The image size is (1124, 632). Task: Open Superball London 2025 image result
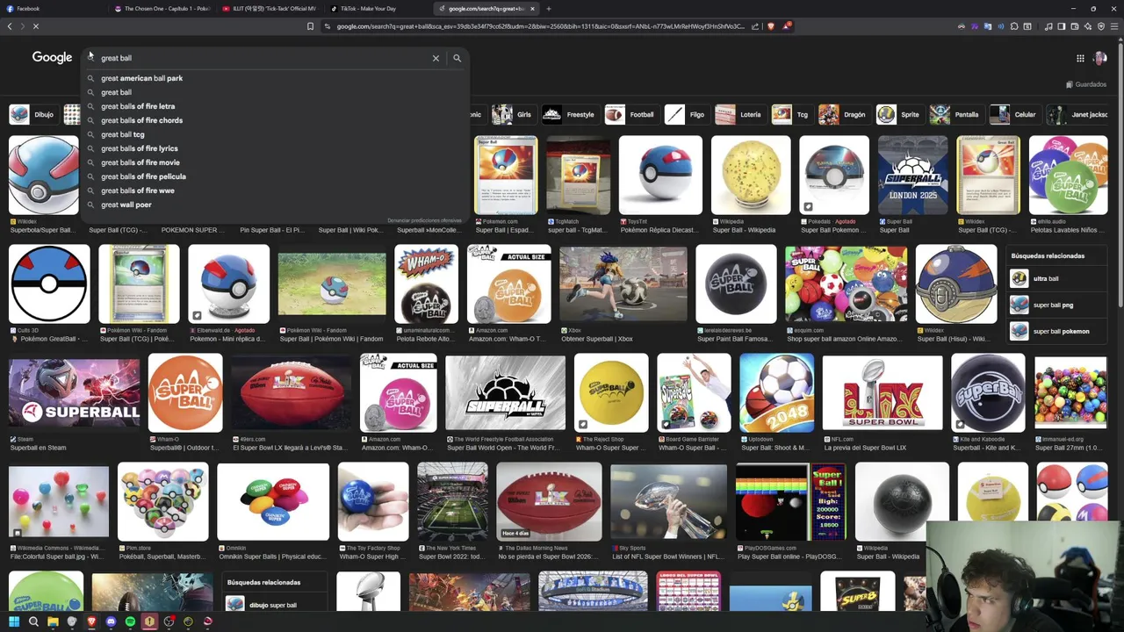tap(913, 175)
